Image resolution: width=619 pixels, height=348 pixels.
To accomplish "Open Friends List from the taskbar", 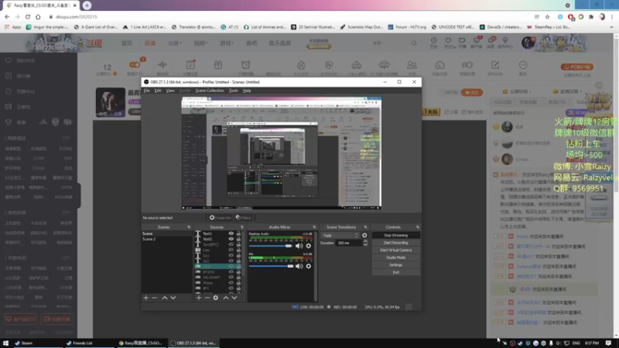I will pos(82,343).
